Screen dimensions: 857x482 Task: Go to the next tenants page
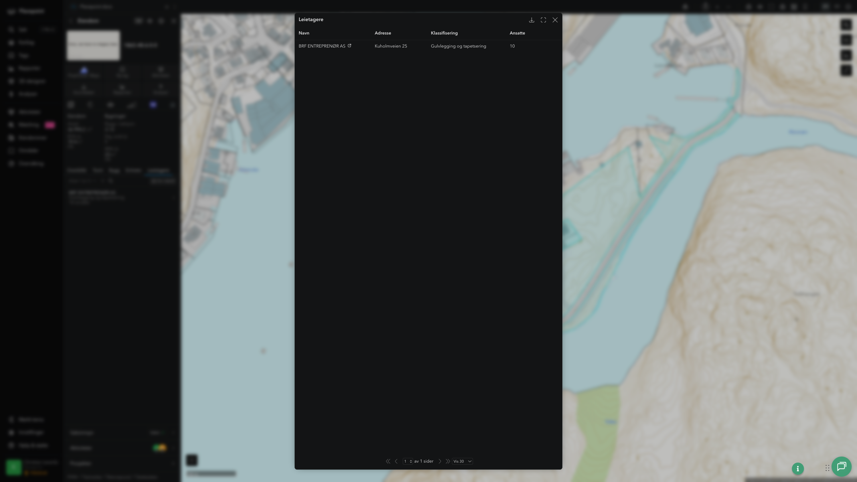coord(440,461)
